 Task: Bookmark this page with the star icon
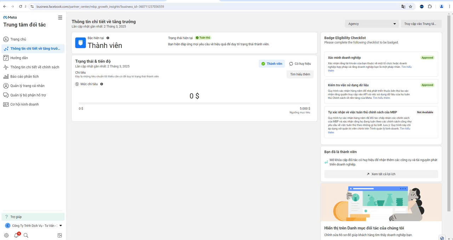(x=411, y=6)
